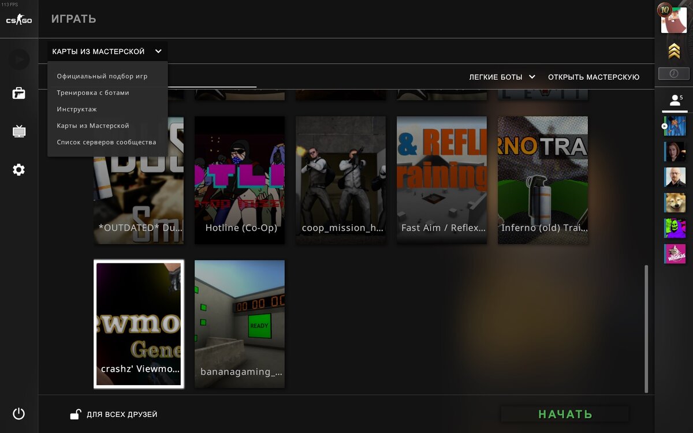Select the bananagaming_ map card
This screenshot has height=433, width=693.
pyautogui.click(x=240, y=324)
